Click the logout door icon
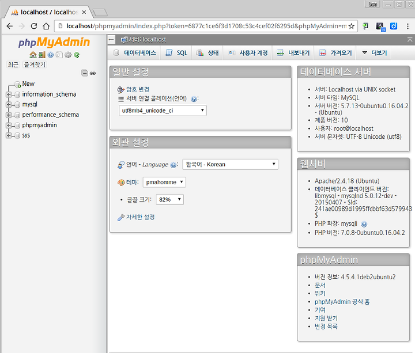Viewport: 415px width, 353px height. (42, 55)
